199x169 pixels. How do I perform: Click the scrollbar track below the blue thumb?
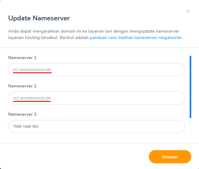(x=190, y=127)
